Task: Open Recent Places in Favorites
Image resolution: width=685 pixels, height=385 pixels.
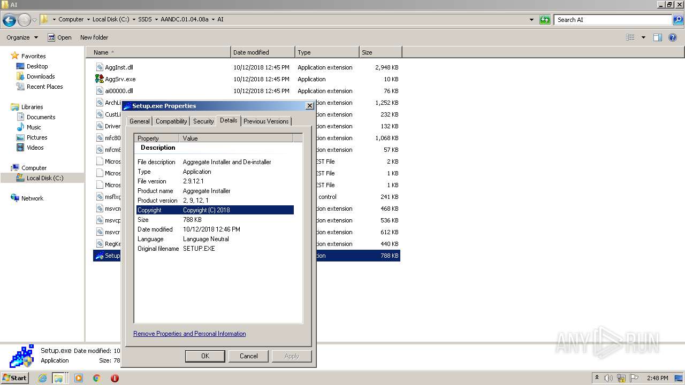Action: 44,87
